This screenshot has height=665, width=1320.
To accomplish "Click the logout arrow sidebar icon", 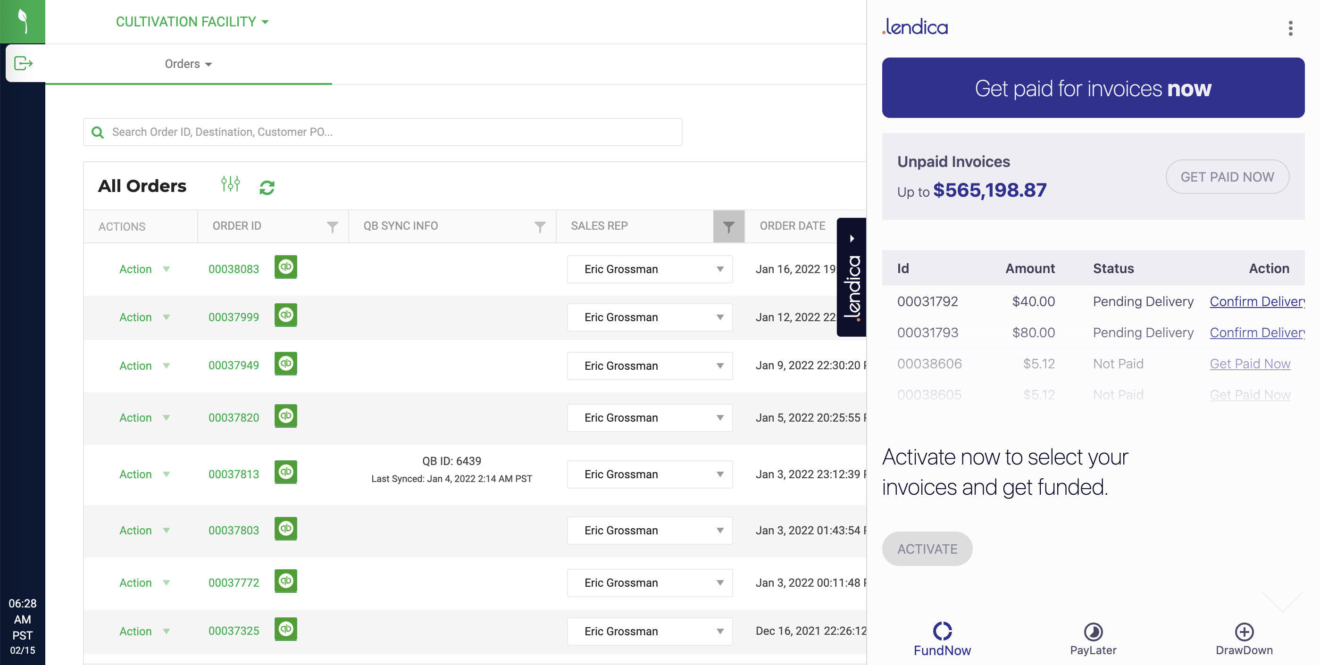I will pyautogui.click(x=24, y=64).
